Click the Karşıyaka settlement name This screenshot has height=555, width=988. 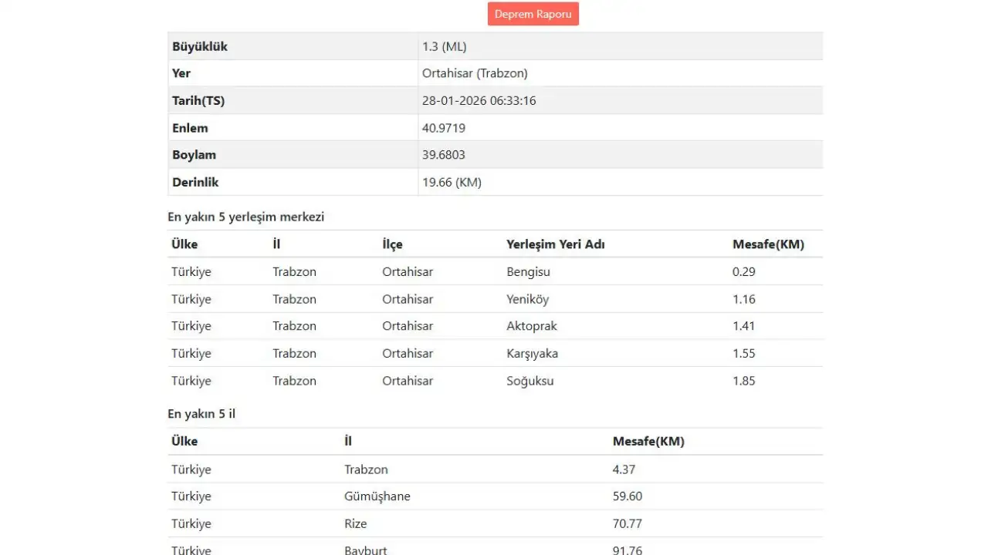(x=532, y=354)
